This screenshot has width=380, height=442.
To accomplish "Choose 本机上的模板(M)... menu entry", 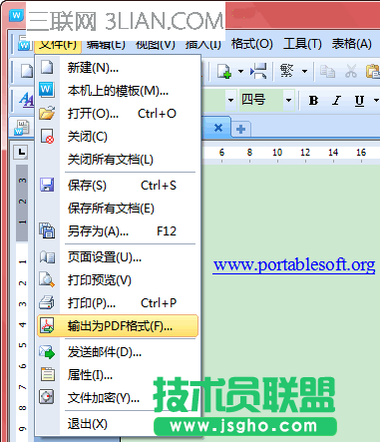I will [x=118, y=91].
